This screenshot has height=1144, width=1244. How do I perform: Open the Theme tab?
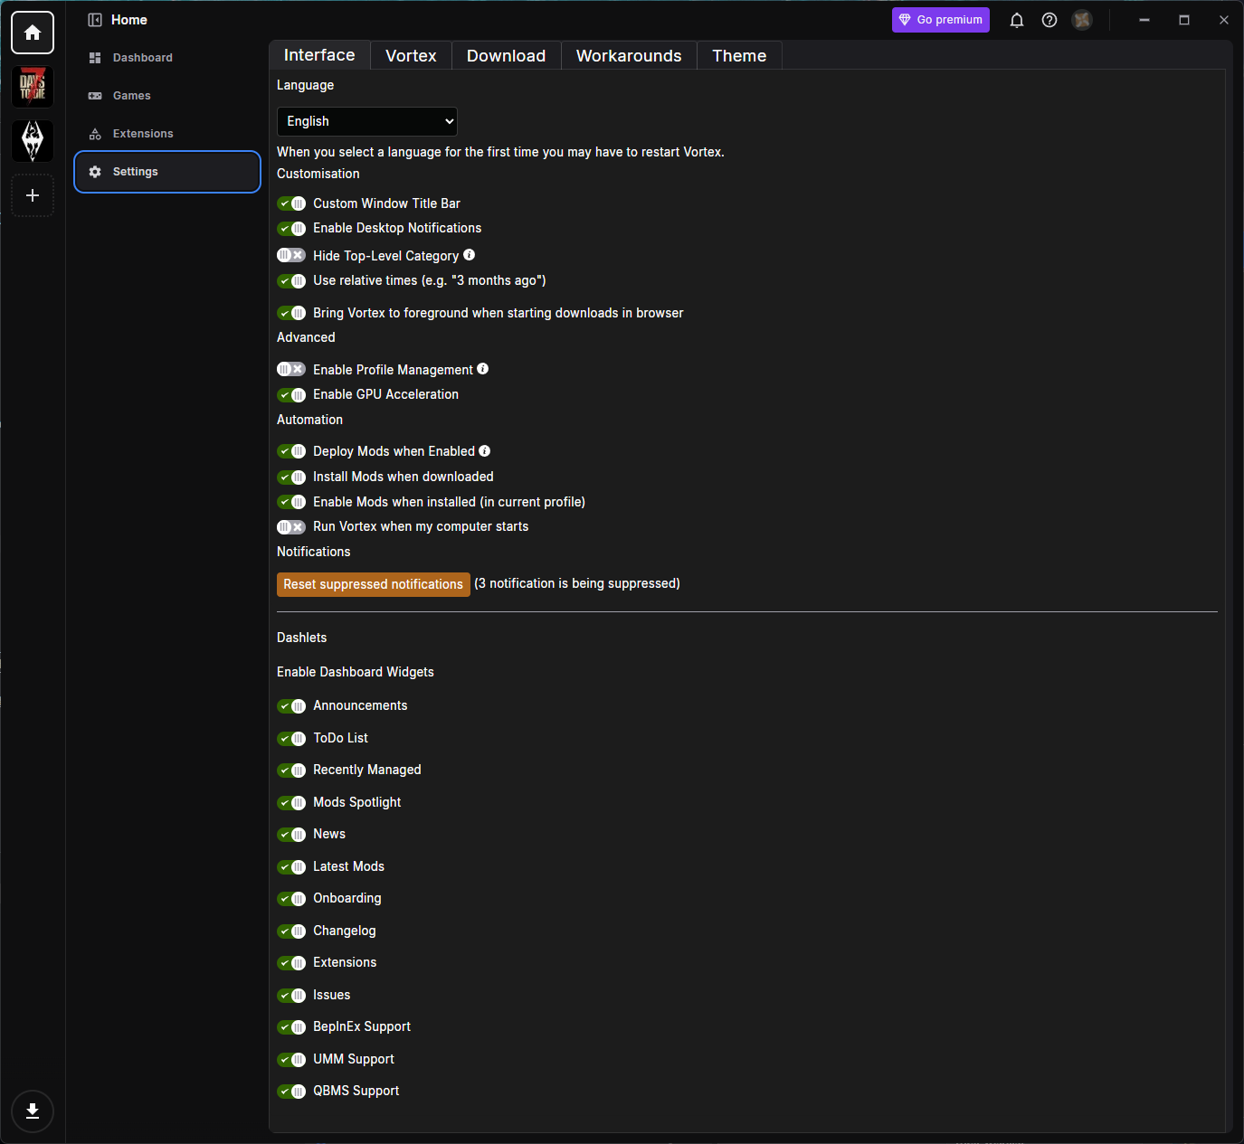point(739,55)
